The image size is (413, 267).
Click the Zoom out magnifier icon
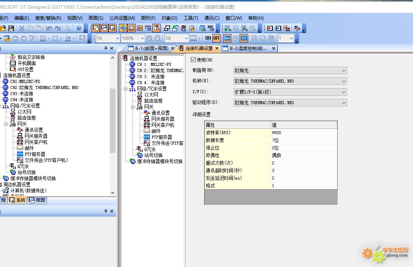click(158, 38)
